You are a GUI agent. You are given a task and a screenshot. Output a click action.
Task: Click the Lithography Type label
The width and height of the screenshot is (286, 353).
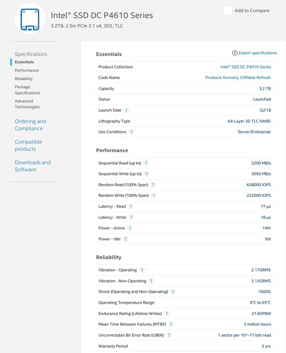click(x=114, y=121)
